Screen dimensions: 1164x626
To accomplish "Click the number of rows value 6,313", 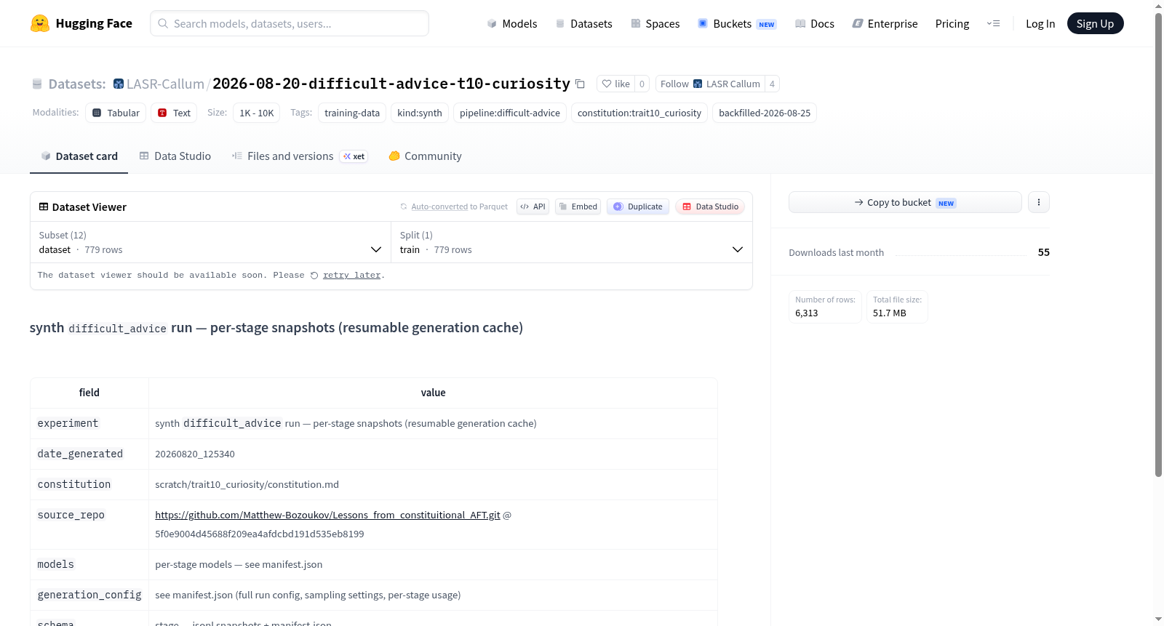I will 807,313.
